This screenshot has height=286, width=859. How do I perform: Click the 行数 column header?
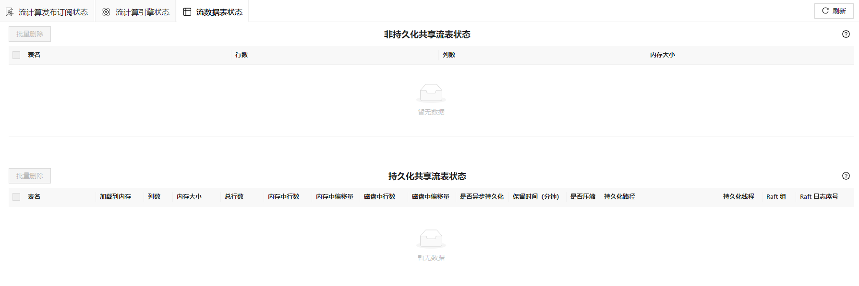coord(242,55)
